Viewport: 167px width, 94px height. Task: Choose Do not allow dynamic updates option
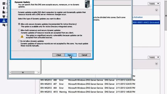(19, 41)
